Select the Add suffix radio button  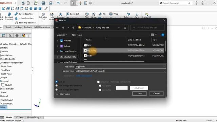click(100, 90)
